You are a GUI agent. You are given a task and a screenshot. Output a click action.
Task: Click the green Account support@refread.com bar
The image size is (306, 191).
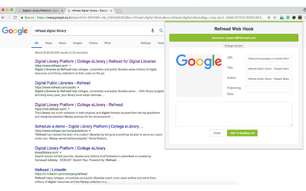pyautogui.click(x=234, y=38)
